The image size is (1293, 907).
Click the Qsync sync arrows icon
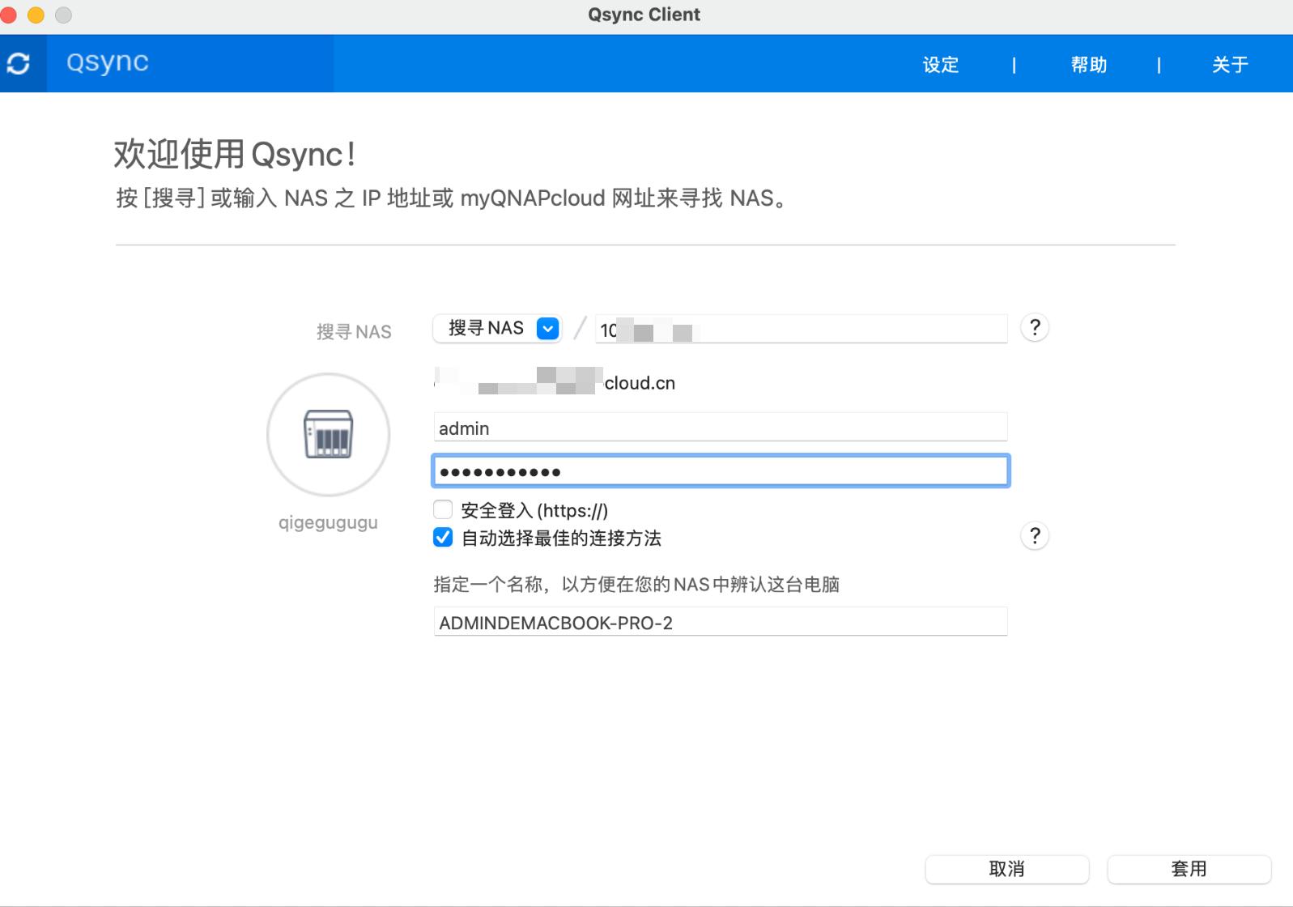tap(19, 64)
